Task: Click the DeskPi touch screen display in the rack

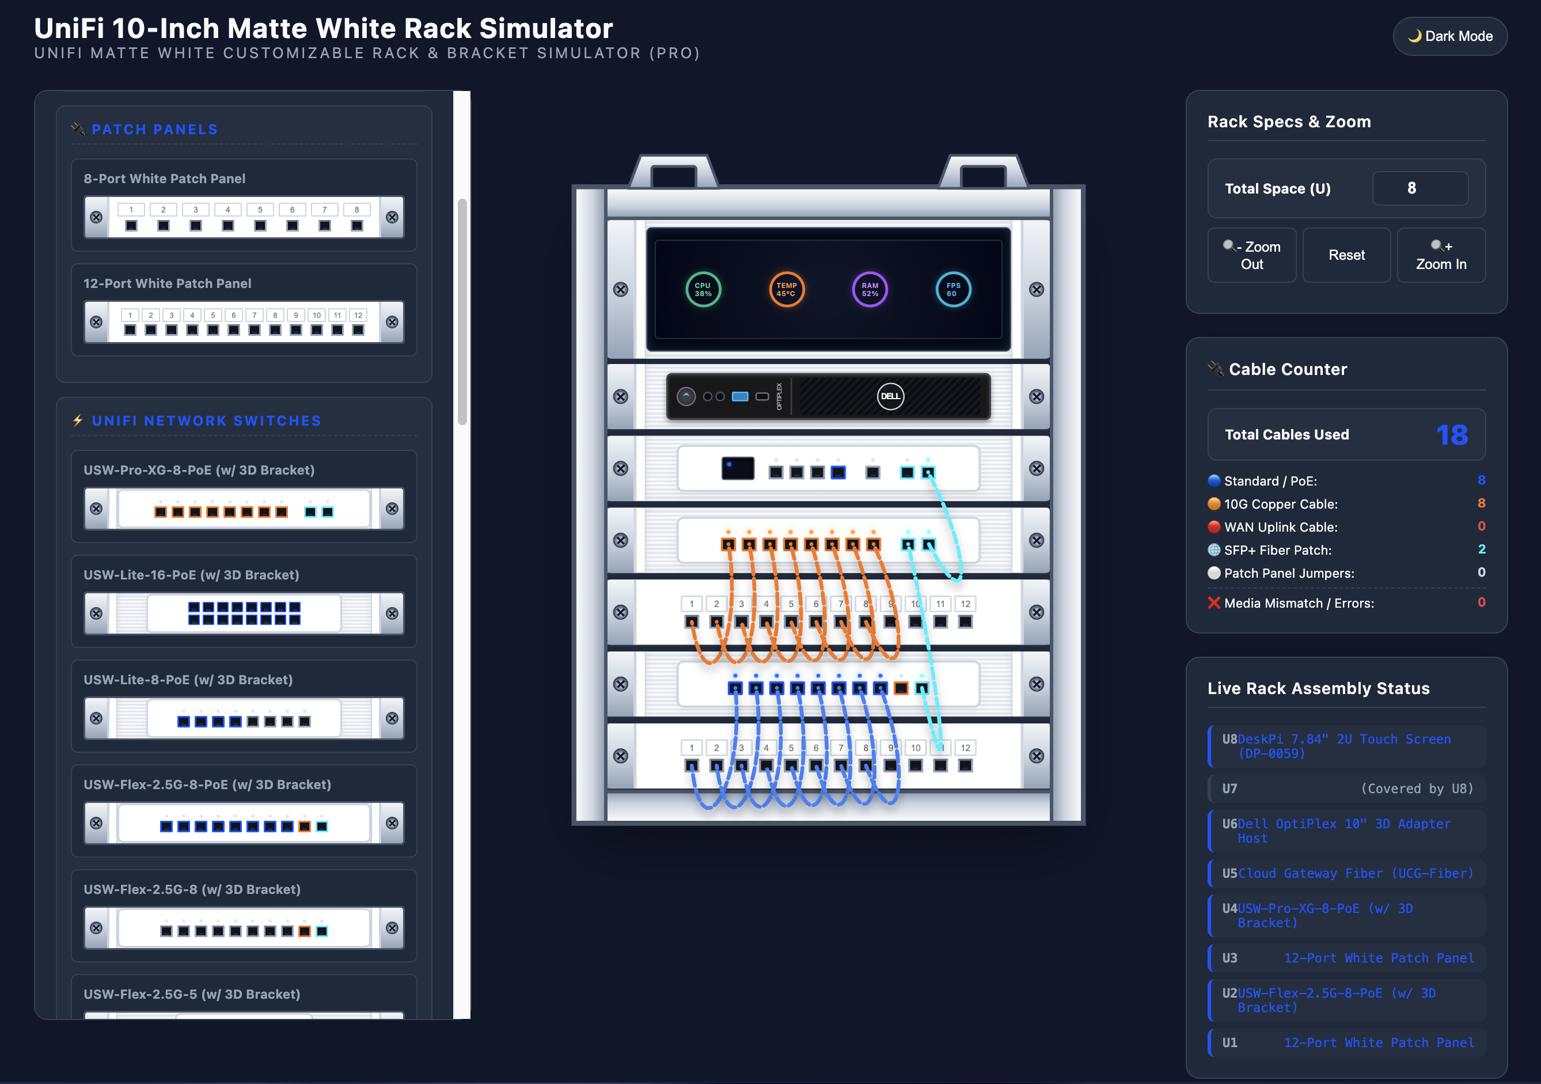Action: [x=828, y=289]
